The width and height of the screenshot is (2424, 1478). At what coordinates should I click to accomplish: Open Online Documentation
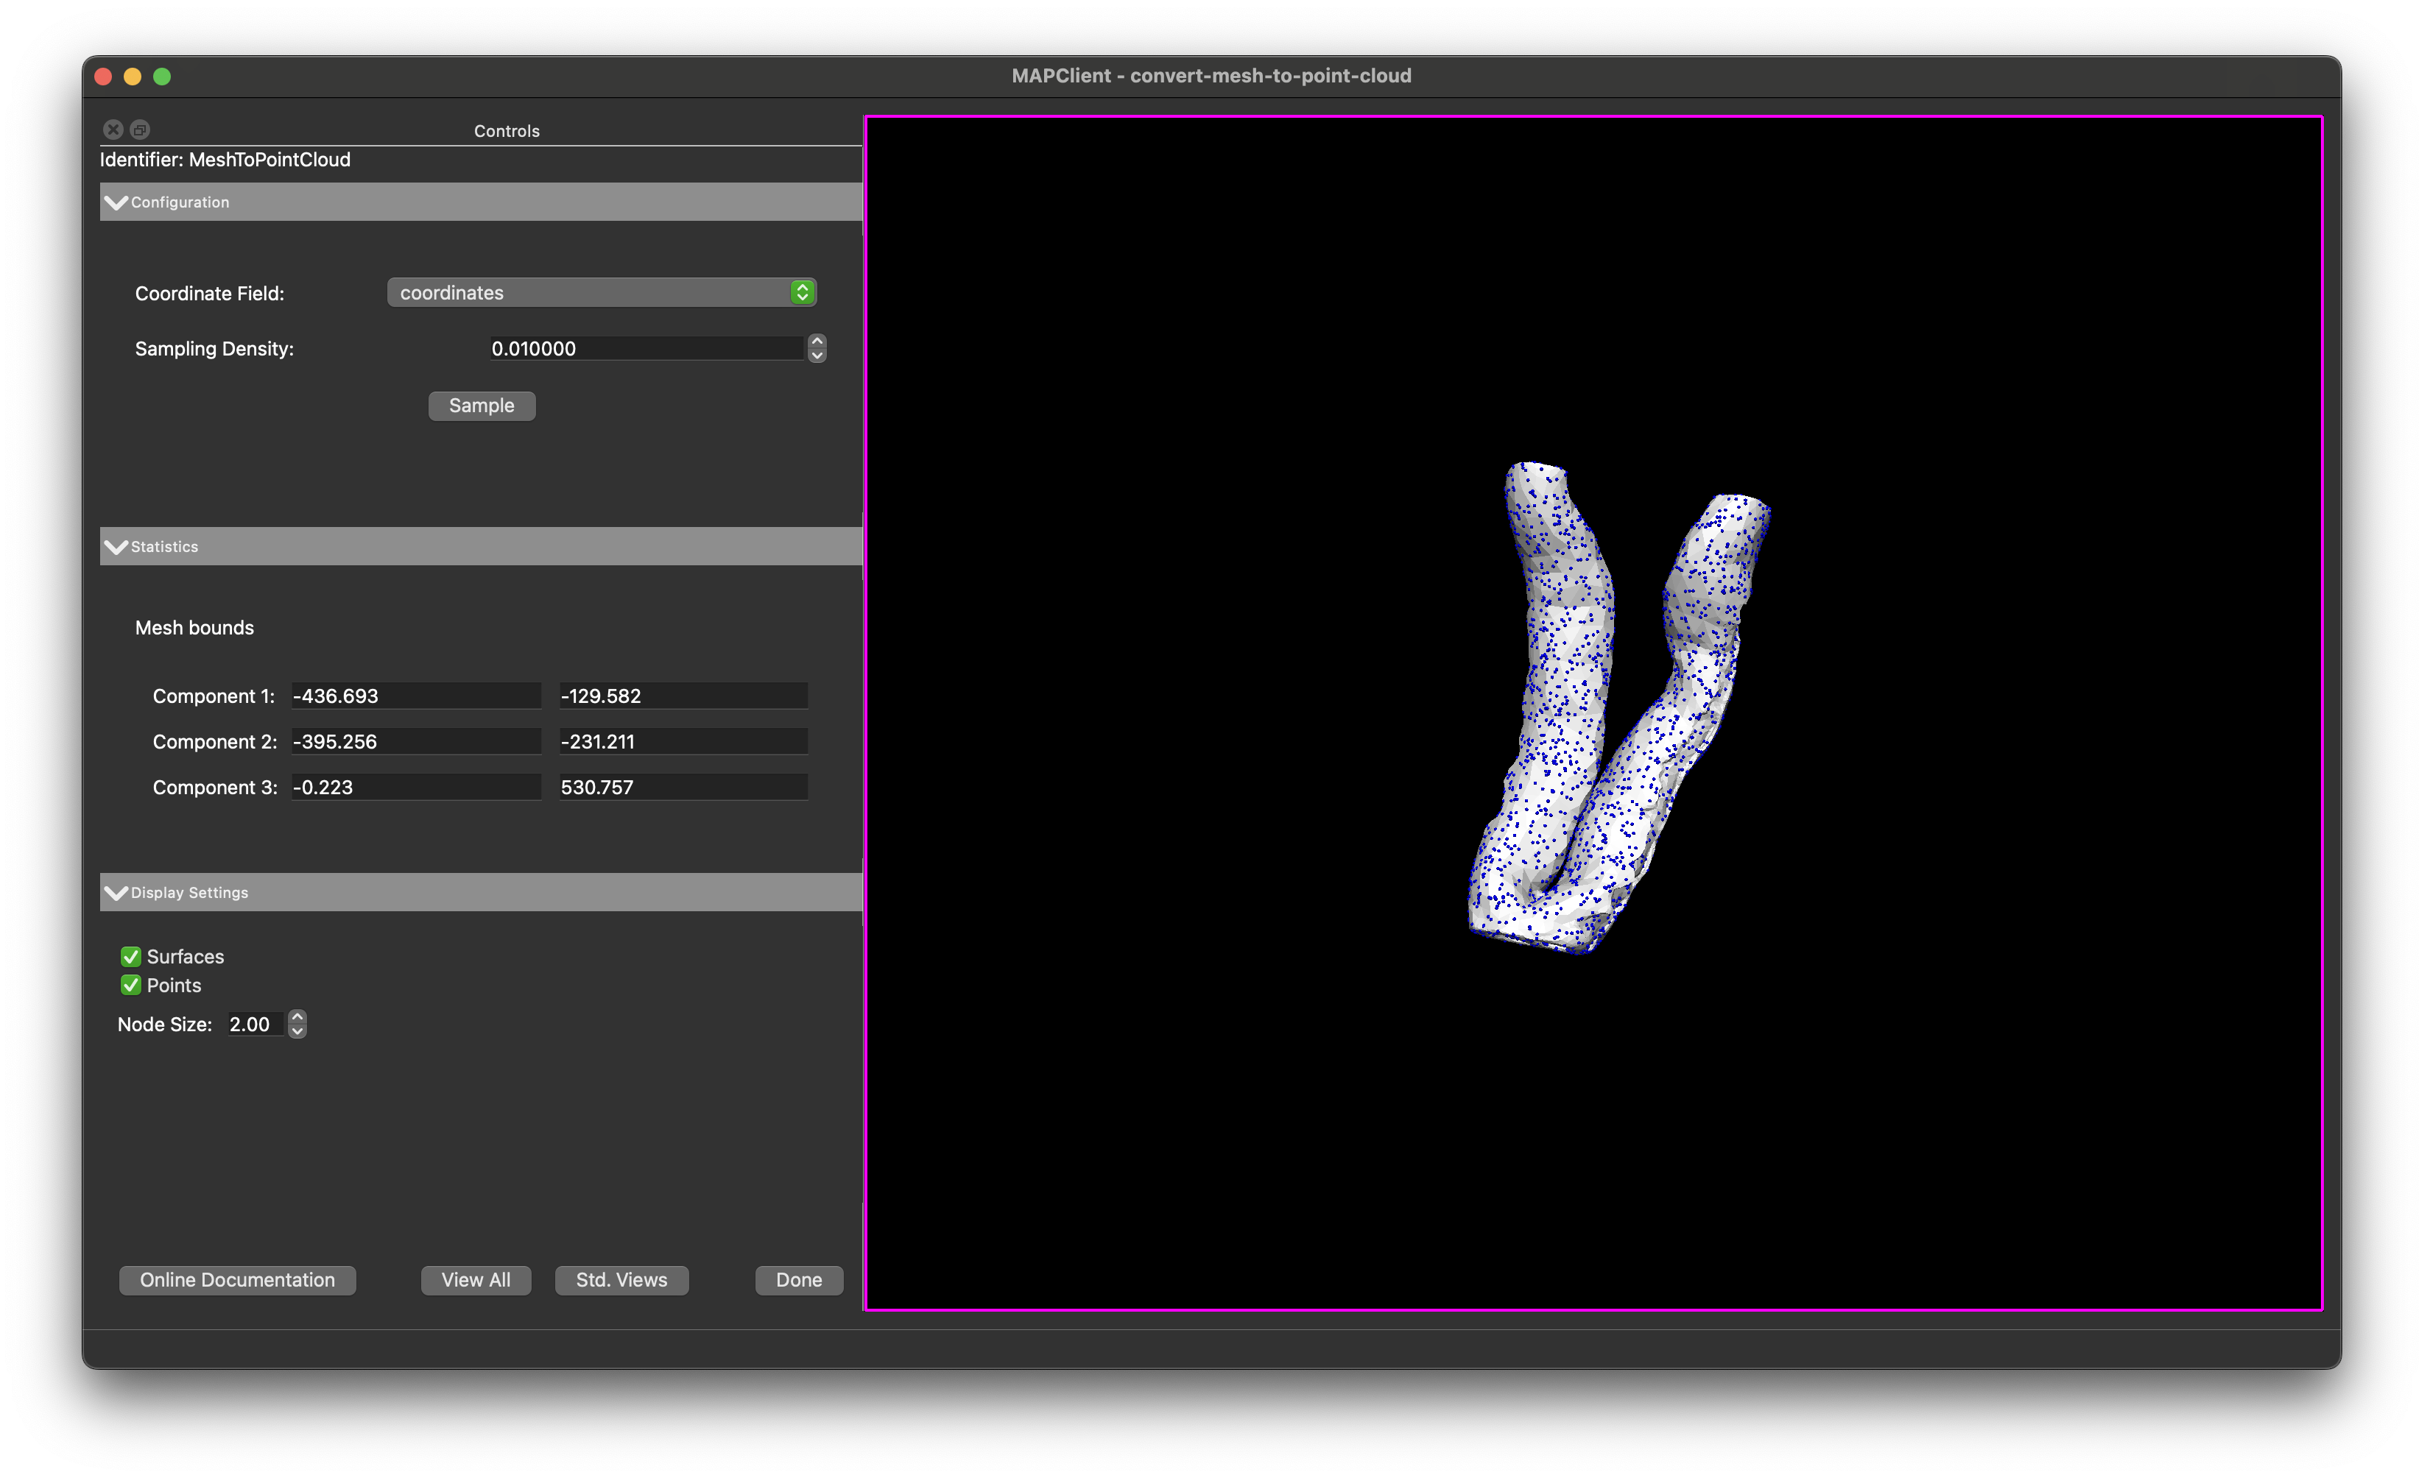237,1280
